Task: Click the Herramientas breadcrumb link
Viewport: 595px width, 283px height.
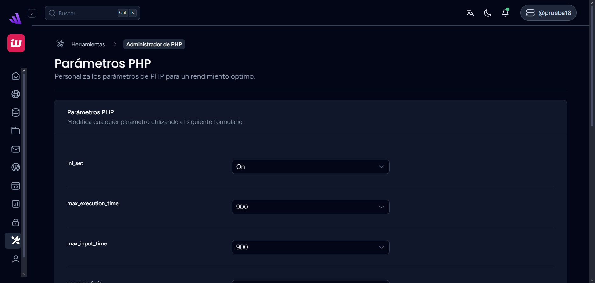Action: [x=88, y=44]
